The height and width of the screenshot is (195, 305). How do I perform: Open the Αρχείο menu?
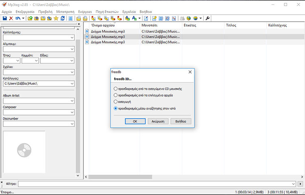7,12
